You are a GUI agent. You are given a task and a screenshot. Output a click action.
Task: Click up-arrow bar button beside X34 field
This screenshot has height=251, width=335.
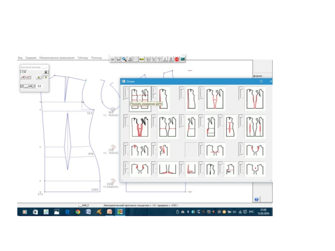click(x=46, y=72)
